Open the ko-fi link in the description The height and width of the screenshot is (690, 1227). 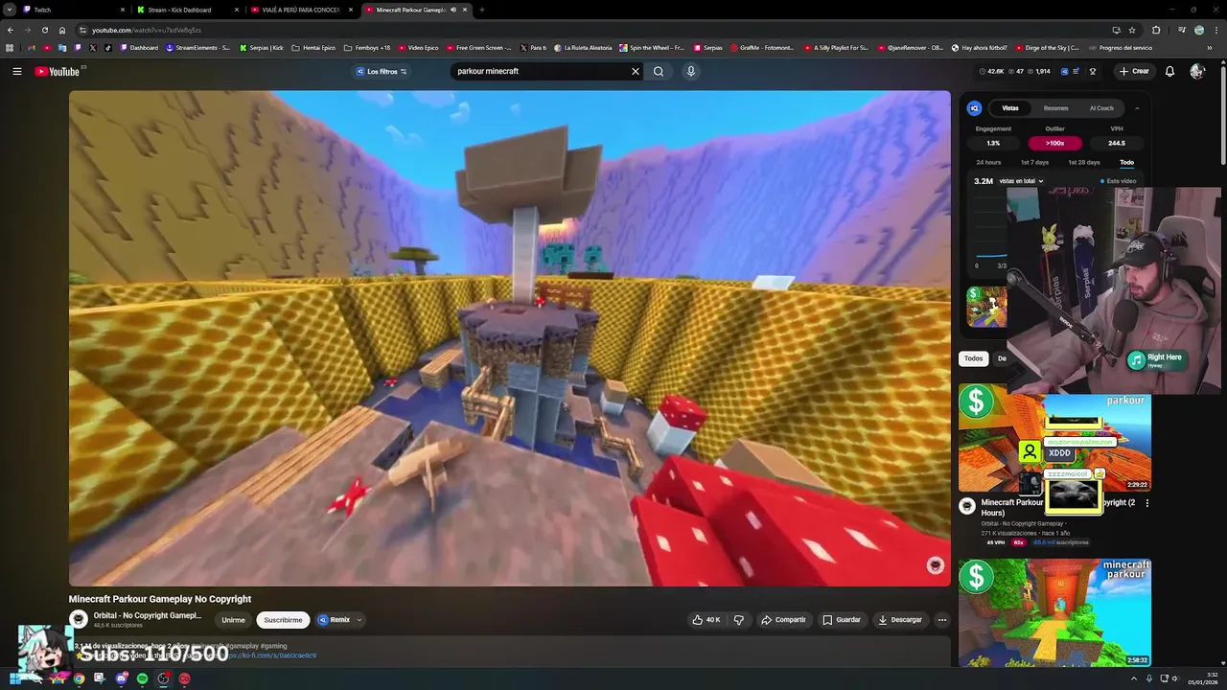272,655
